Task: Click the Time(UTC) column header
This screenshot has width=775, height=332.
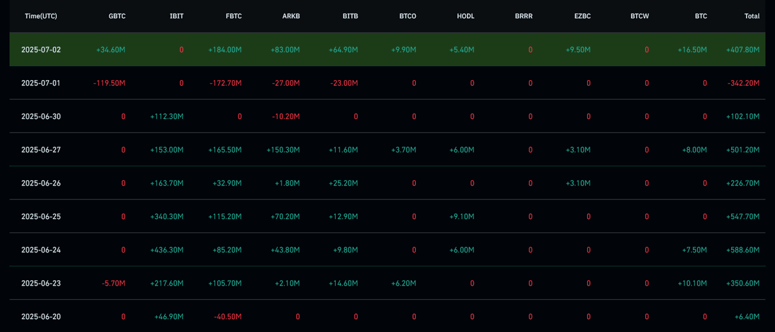Action: [41, 16]
